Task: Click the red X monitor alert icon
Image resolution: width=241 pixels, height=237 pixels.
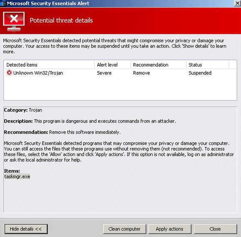Action: tap(14, 20)
